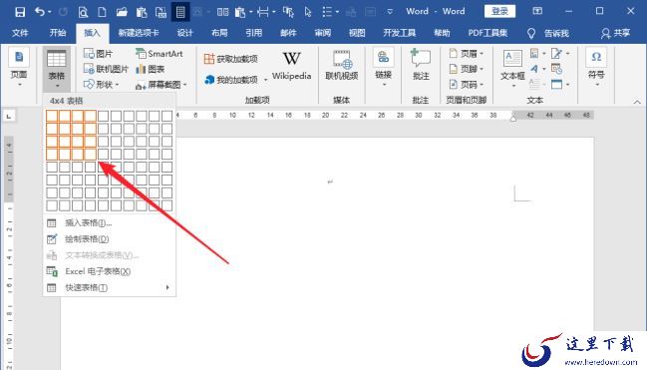Click the signature line icon
This screenshot has width=647, height=370.
tap(556, 53)
